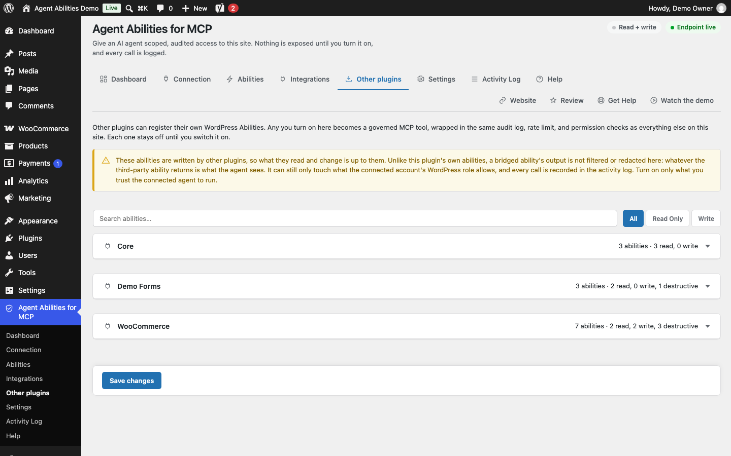
Task: Click the Products box icon
Action: pos(9,146)
